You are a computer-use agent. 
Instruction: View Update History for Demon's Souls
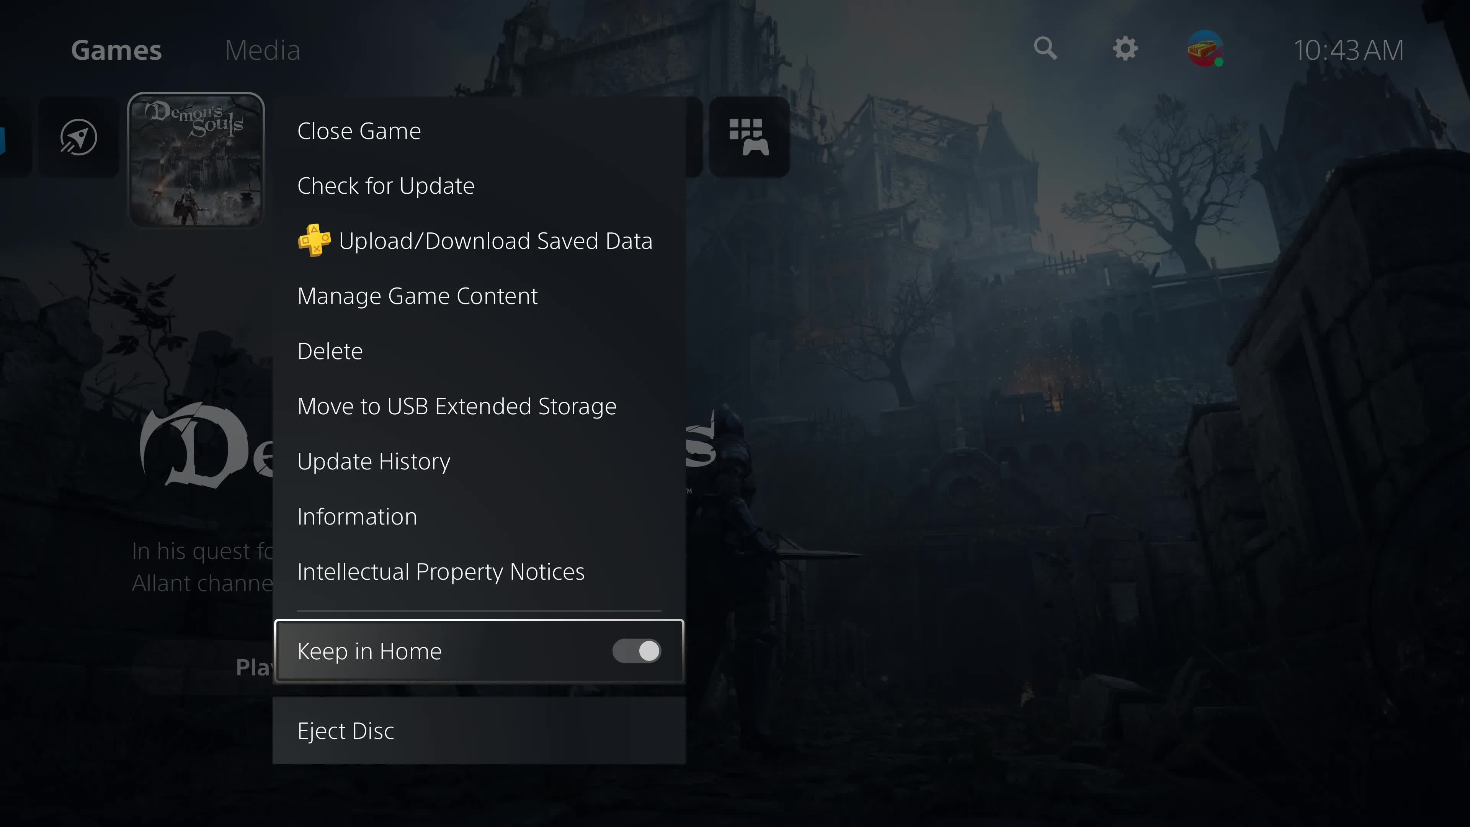click(374, 461)
